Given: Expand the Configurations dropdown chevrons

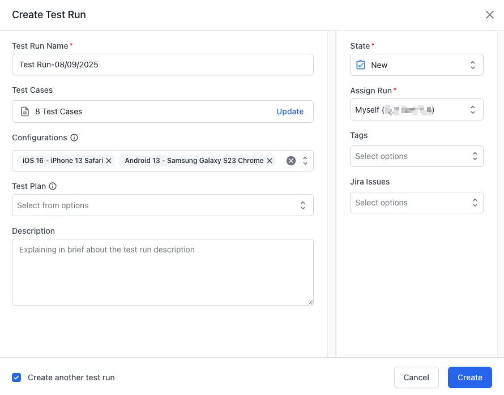Looking at the screenshot, I should (x=305, y=160).
